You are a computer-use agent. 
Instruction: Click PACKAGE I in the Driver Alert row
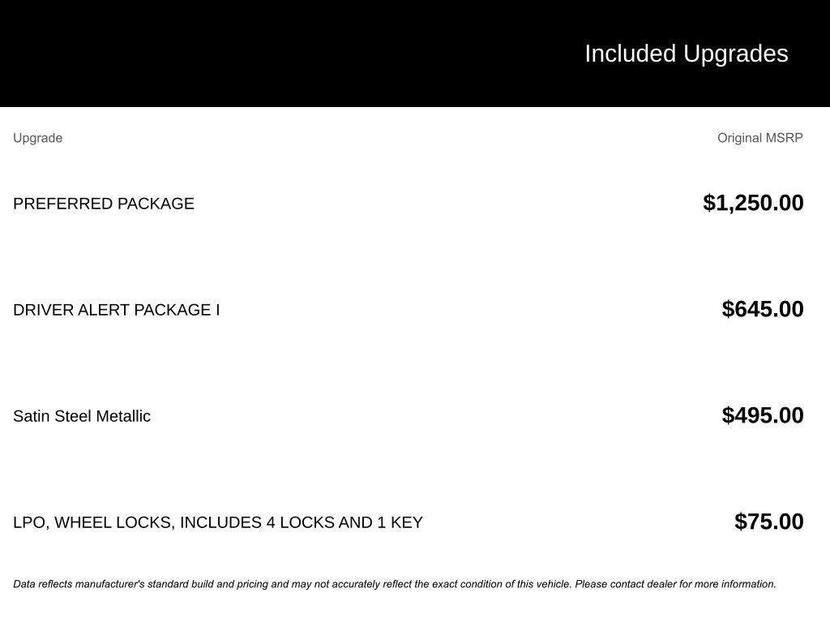coord(177,310)
